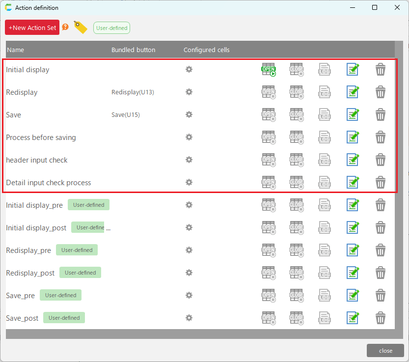Select the Save_pre action row name
The image size is (409, 362).
coord(21,296)
